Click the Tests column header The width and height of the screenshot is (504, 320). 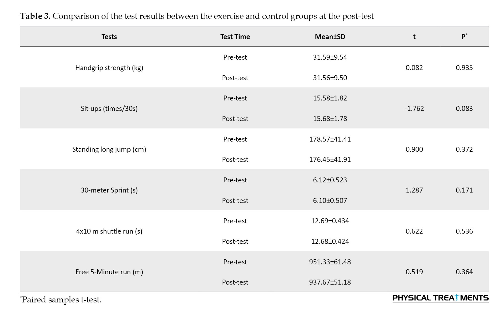coord(109,37)
